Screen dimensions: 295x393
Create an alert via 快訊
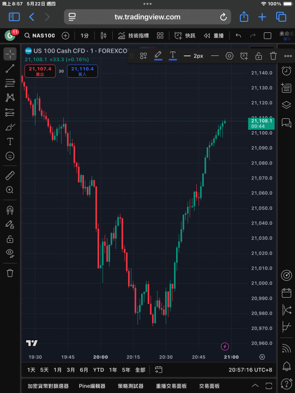click(x=184, y=36)
